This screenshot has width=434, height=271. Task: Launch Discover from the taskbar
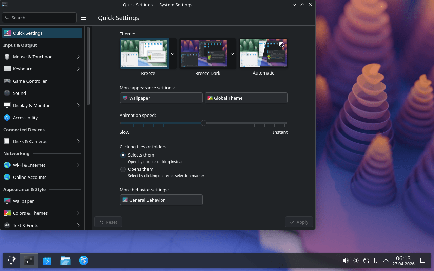pos(47,260)
